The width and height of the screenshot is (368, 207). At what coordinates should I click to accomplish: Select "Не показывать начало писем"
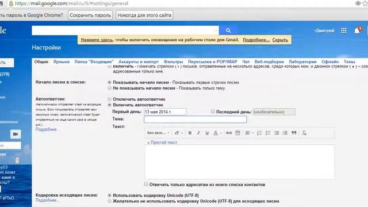coord(109,88)
